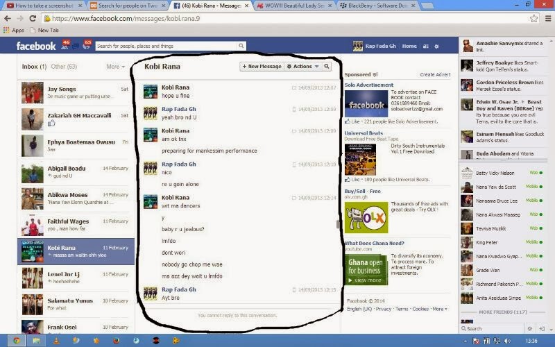The image size is (555, 347).
Task: Go to Home link in header
Action: point(409,46)
